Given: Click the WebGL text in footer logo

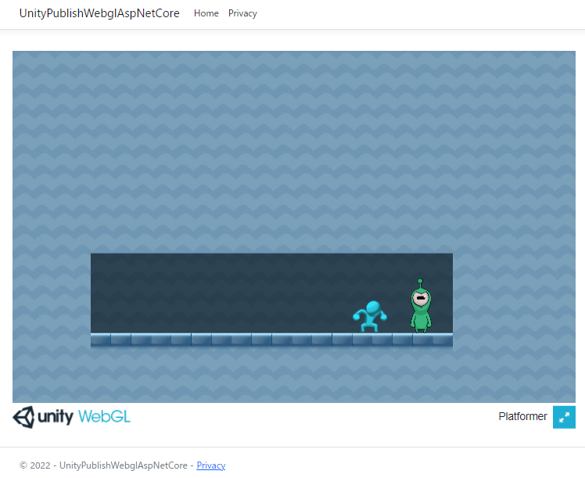Looking at the screenshot, I should [104, 417].
